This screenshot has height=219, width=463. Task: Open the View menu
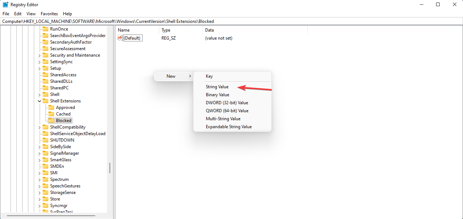point(31,14)
